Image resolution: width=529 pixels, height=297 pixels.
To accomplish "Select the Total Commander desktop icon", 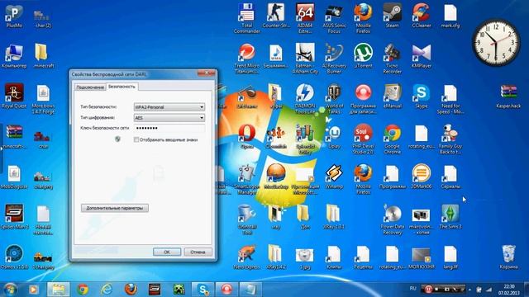I will (x=246, y=18).
